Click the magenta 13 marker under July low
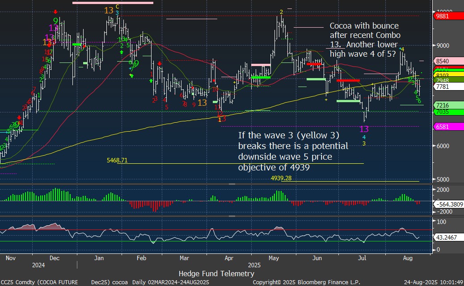The image size is (464, 286). pos(364,129)
